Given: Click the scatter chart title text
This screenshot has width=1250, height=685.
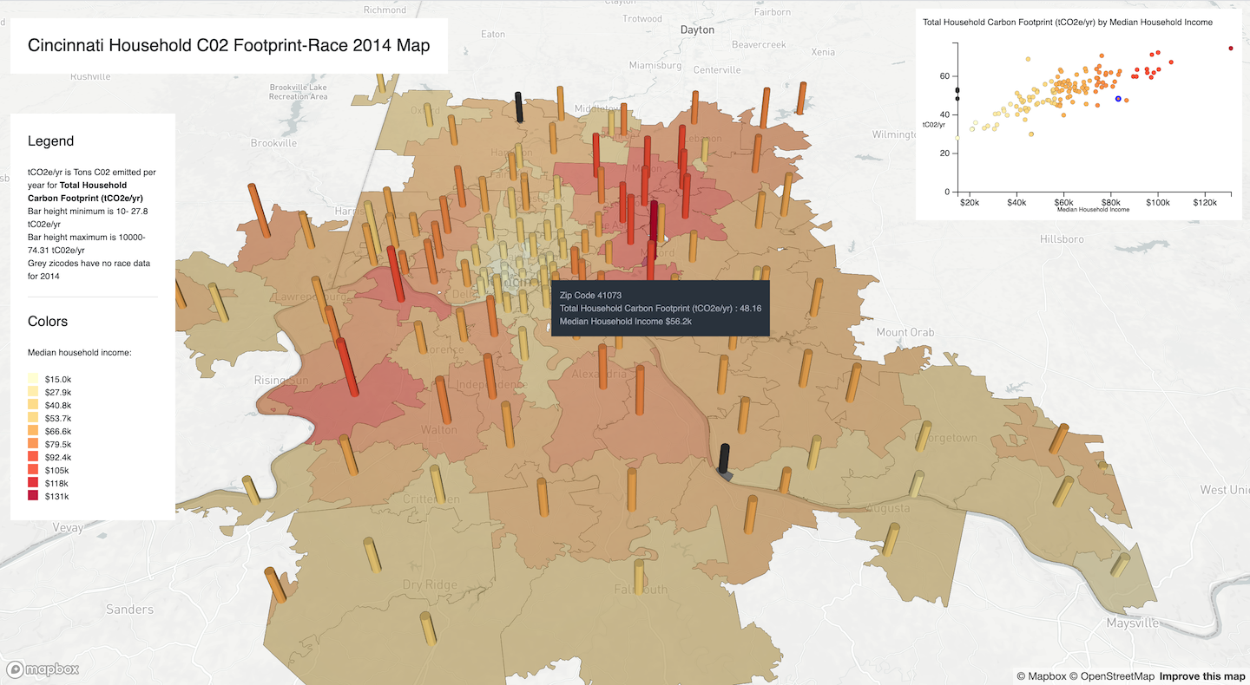Looking at the screenshot, I should coord(1068,23).
